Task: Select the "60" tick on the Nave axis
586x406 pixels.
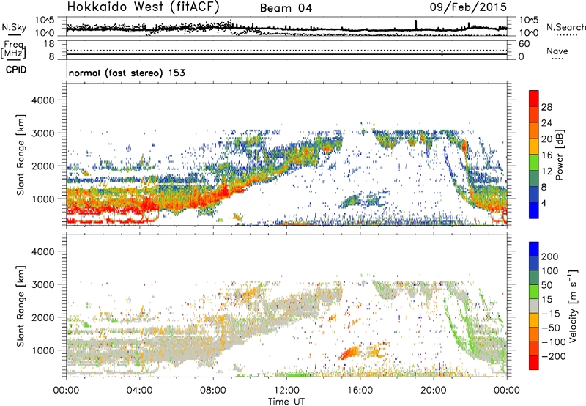Action: tap(524, 44)
